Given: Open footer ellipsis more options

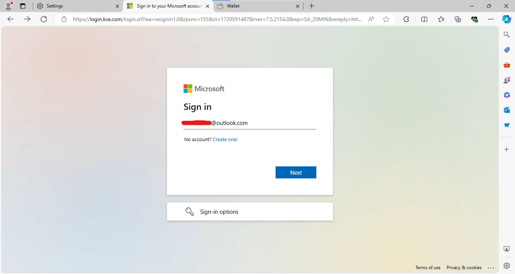Looking at the screenshot, I should pos(490,268).
